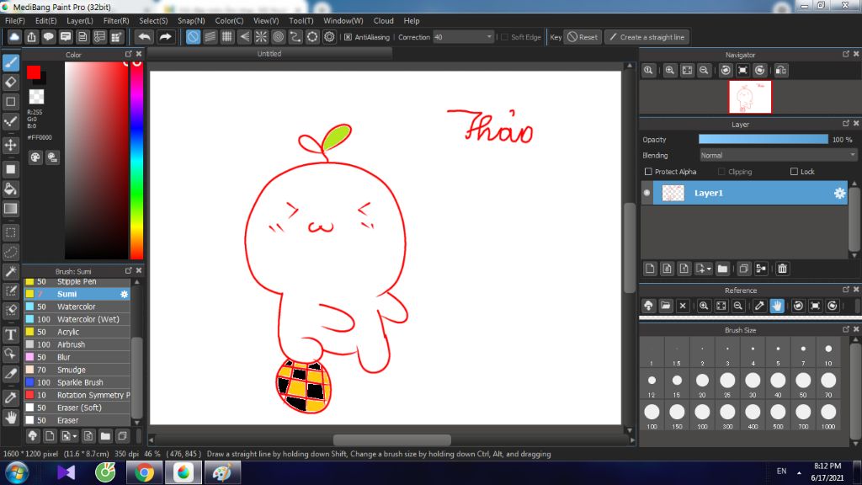Select the Brush tool in left toolbar
Viewport: 862px width, 485px height.
coord(10,62)
